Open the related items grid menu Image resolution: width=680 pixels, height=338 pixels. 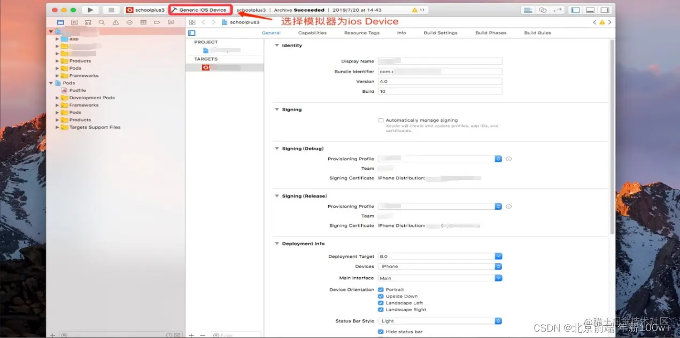(192, 22)
